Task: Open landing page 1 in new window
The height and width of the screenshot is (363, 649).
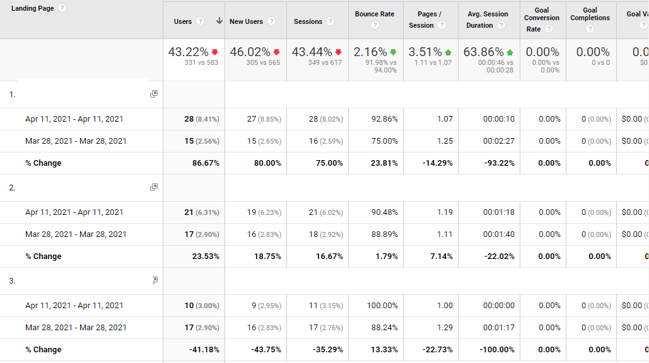Action: point(154,94)
